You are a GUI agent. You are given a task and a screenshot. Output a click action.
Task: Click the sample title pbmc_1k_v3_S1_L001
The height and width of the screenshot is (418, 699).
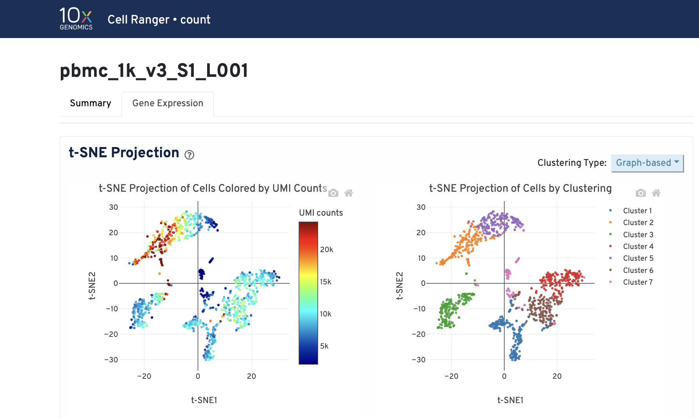(x=154, y=71)
